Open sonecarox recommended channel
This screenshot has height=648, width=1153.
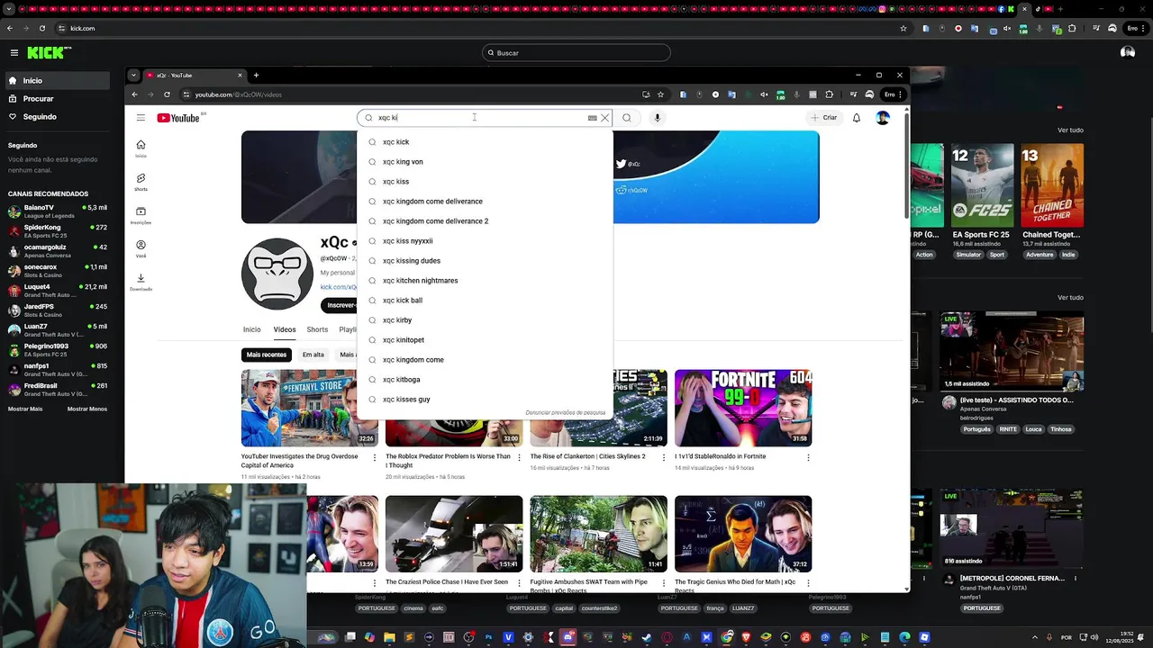coord(58,271)
